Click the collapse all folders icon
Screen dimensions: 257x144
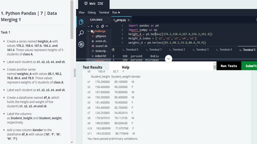103,26
